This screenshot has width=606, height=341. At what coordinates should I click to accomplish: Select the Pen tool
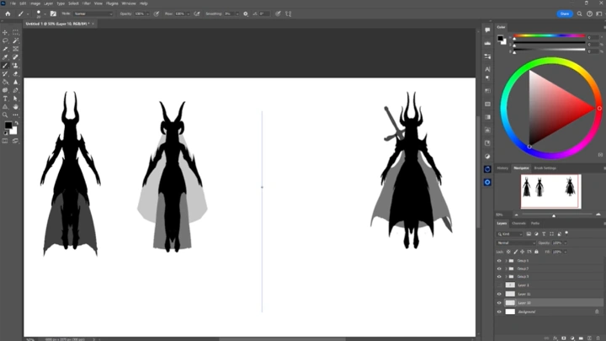coord(15,90)
